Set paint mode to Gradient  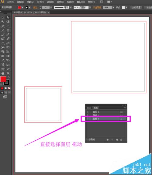[x=5, y=88]
